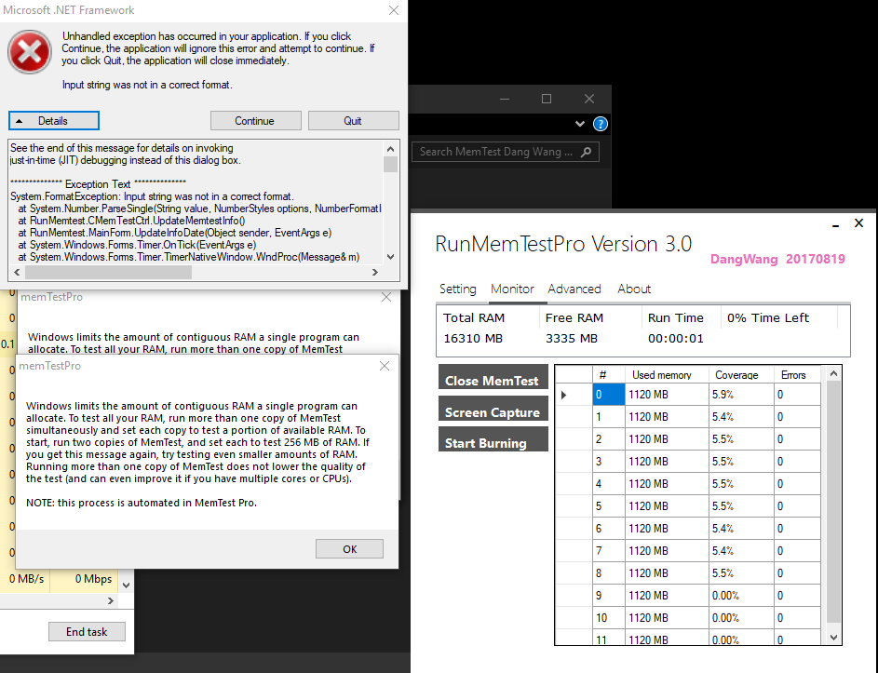
Task: Click the Screen Capture button
Action: [493, 408]
